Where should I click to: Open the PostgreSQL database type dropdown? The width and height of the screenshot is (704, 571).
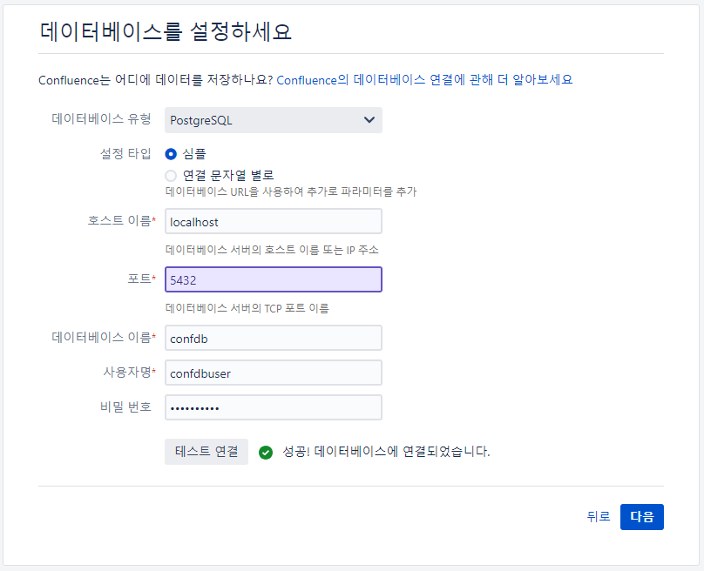(x=274, y=120)
